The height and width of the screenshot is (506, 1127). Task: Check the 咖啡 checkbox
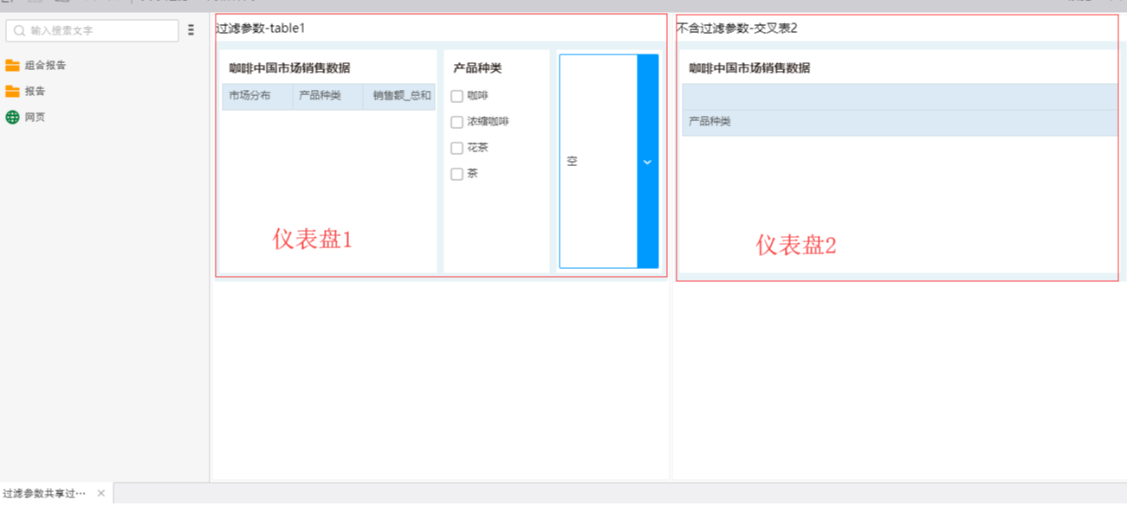tap(457, 96)
